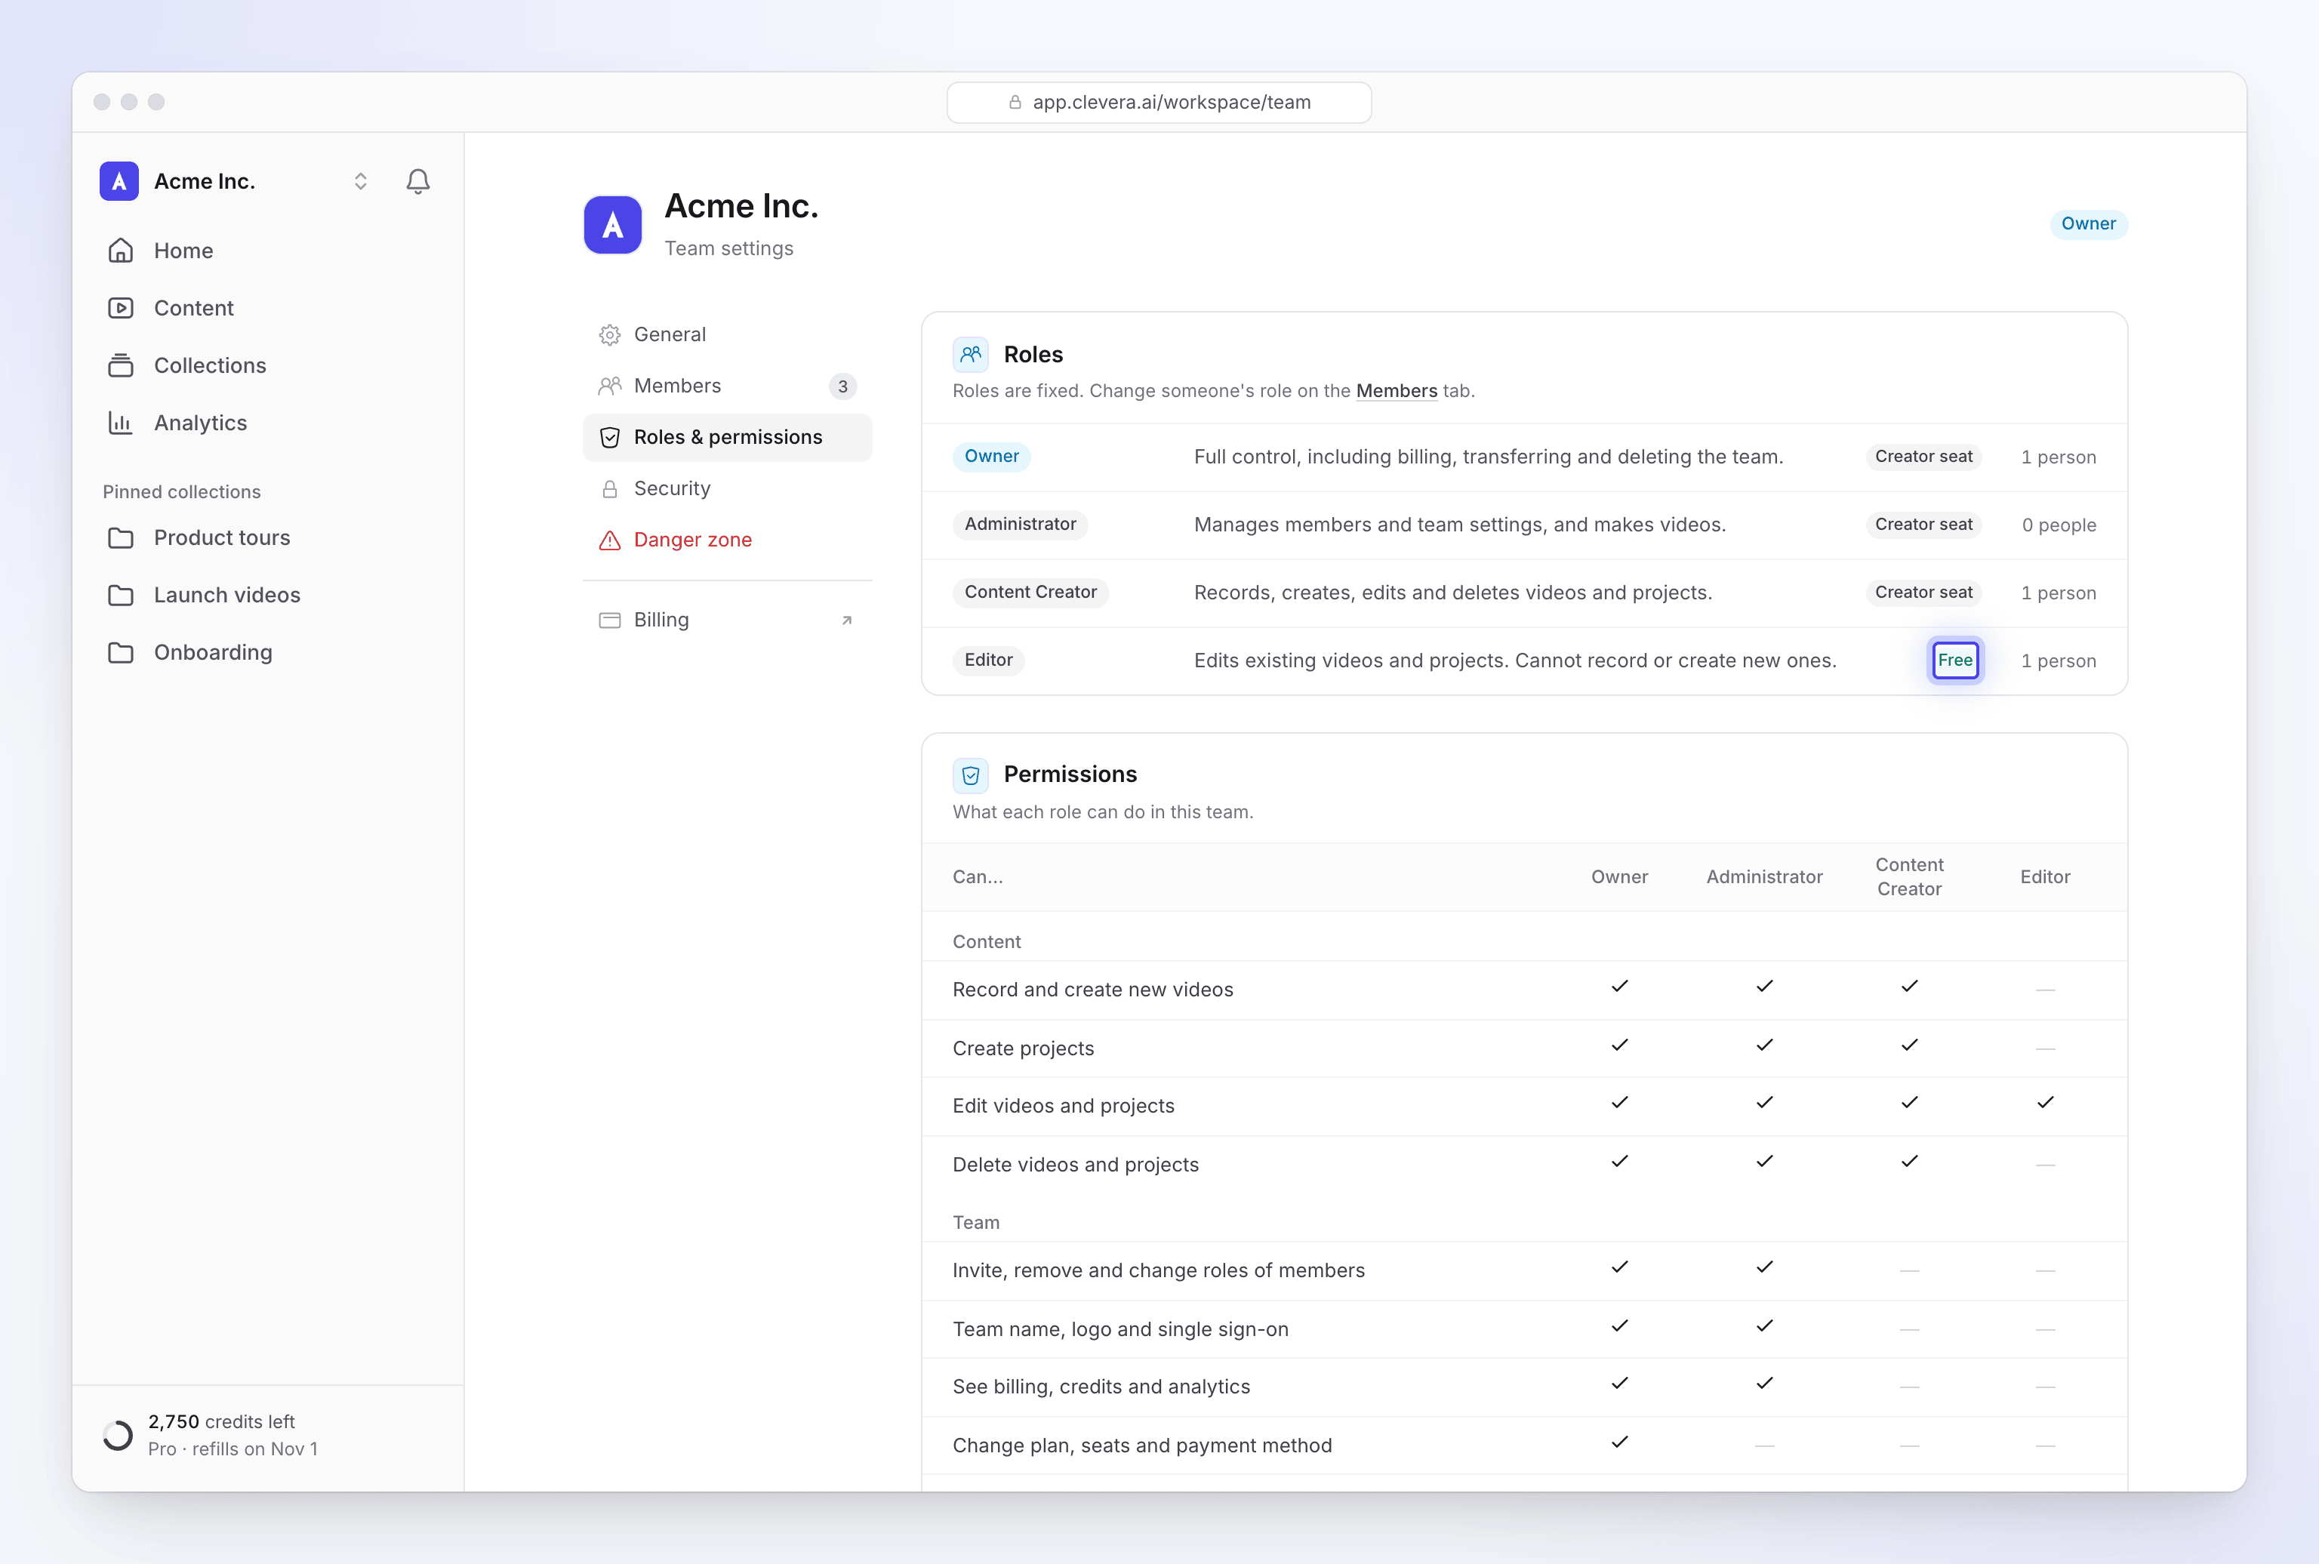Click the Content Creator column header in Permissions
Image resolution: width=2319 pixels, height=1564 pixels.
1909,877
